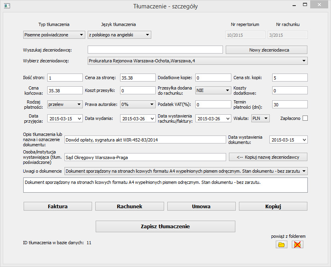Open the Typ tłumaczenia dropdown
The image size is (331, 267).
54,35
